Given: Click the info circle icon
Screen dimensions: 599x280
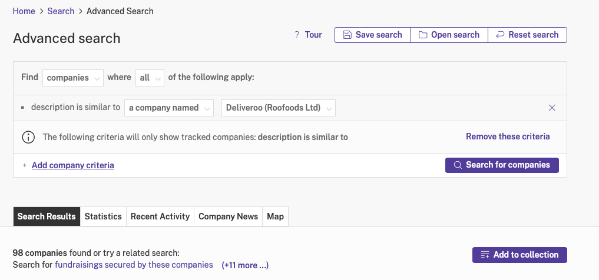Looking at the screenshot, I should [28, 137].
